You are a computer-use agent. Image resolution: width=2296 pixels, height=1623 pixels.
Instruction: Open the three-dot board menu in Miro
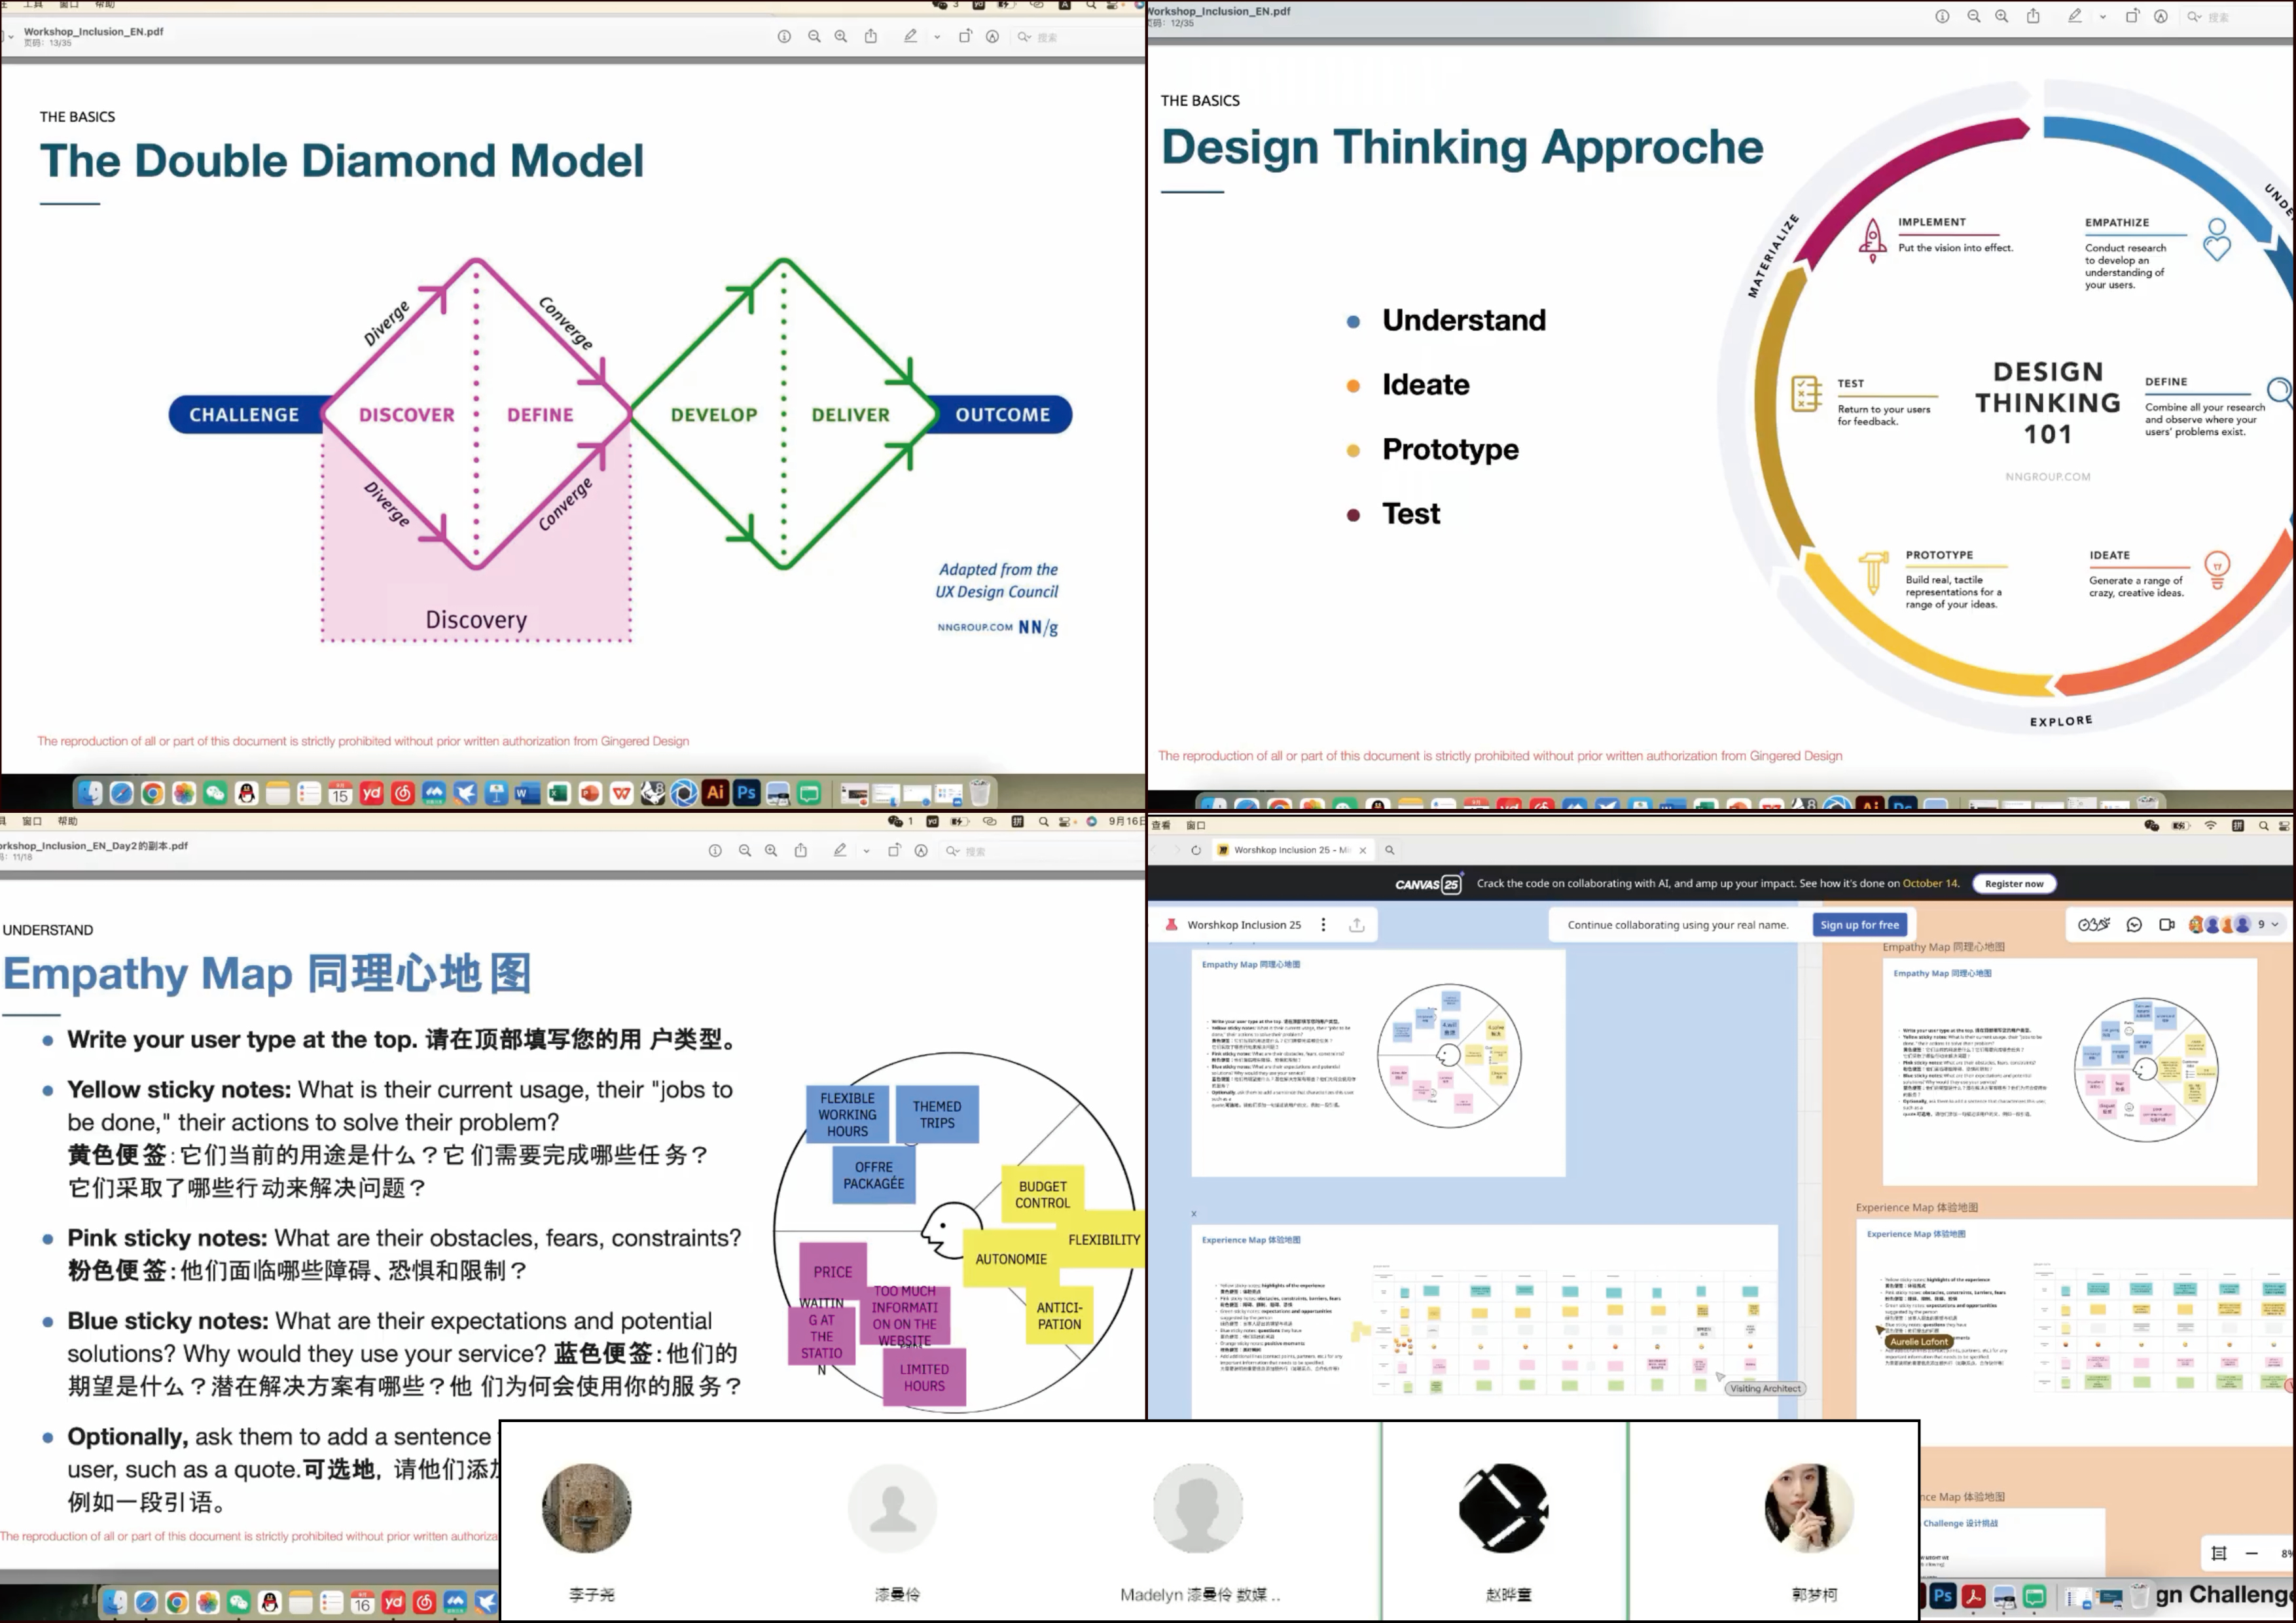[x=1323, y=925]
